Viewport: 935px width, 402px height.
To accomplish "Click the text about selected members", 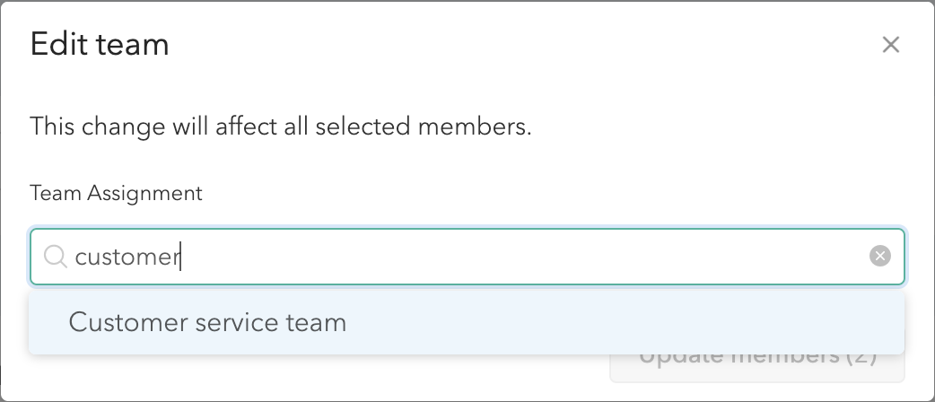I will point(281,127).
